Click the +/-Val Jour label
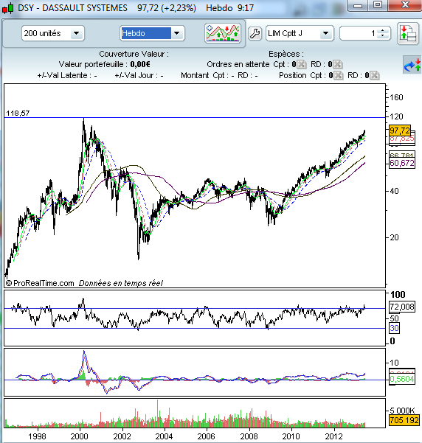 click(x=139, y=75)
